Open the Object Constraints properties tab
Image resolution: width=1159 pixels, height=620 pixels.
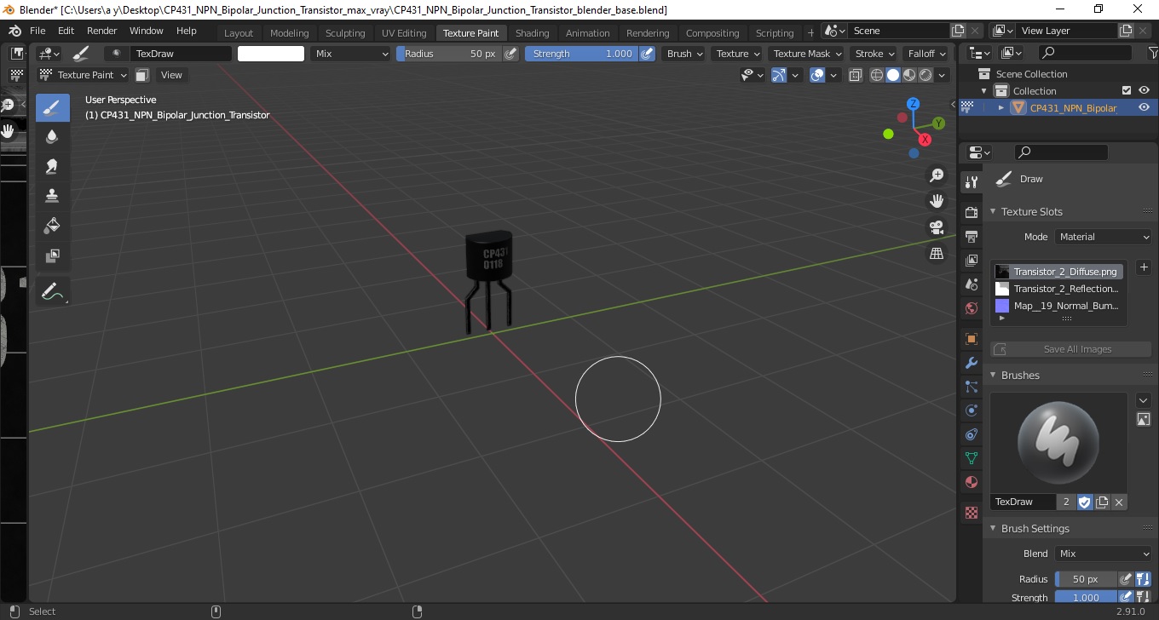971,434
